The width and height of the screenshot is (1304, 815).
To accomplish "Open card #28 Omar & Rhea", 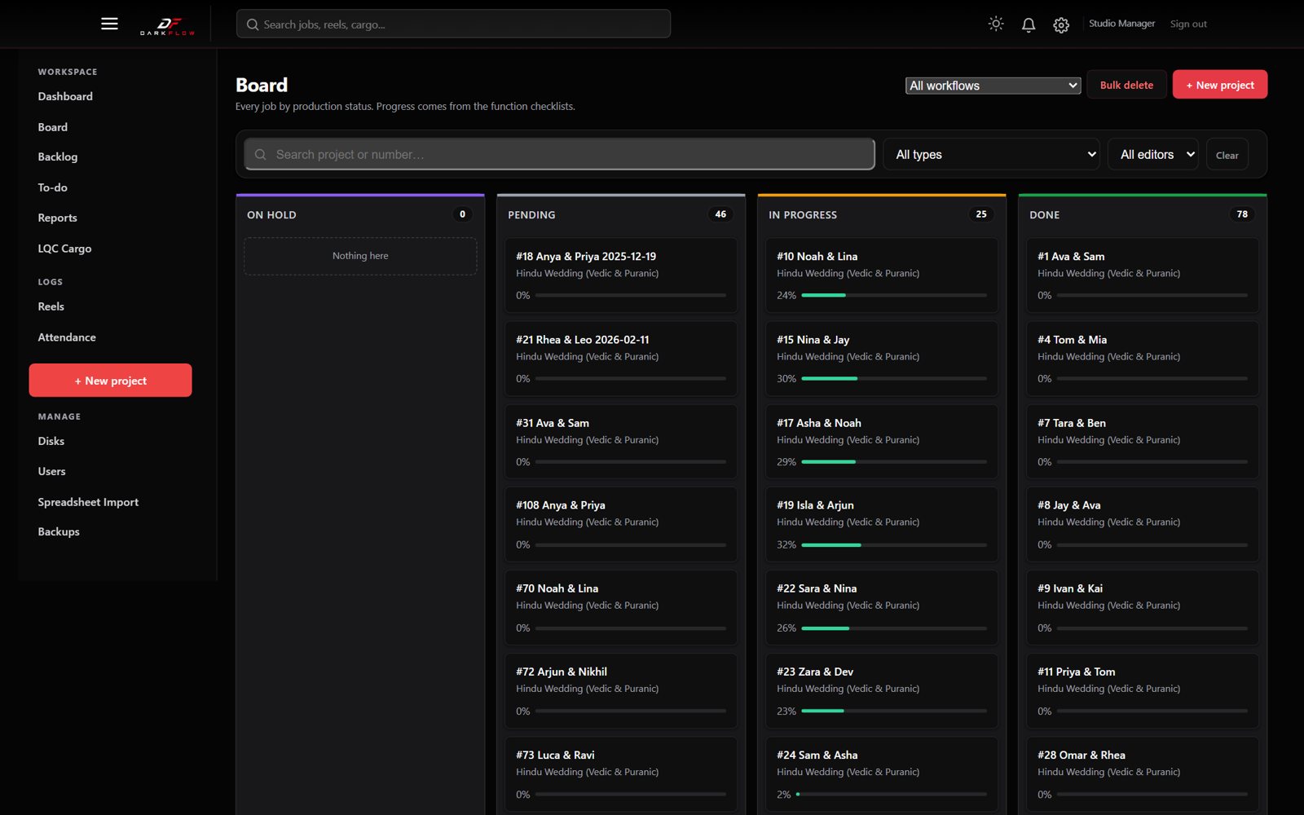I will (1143, 774).
